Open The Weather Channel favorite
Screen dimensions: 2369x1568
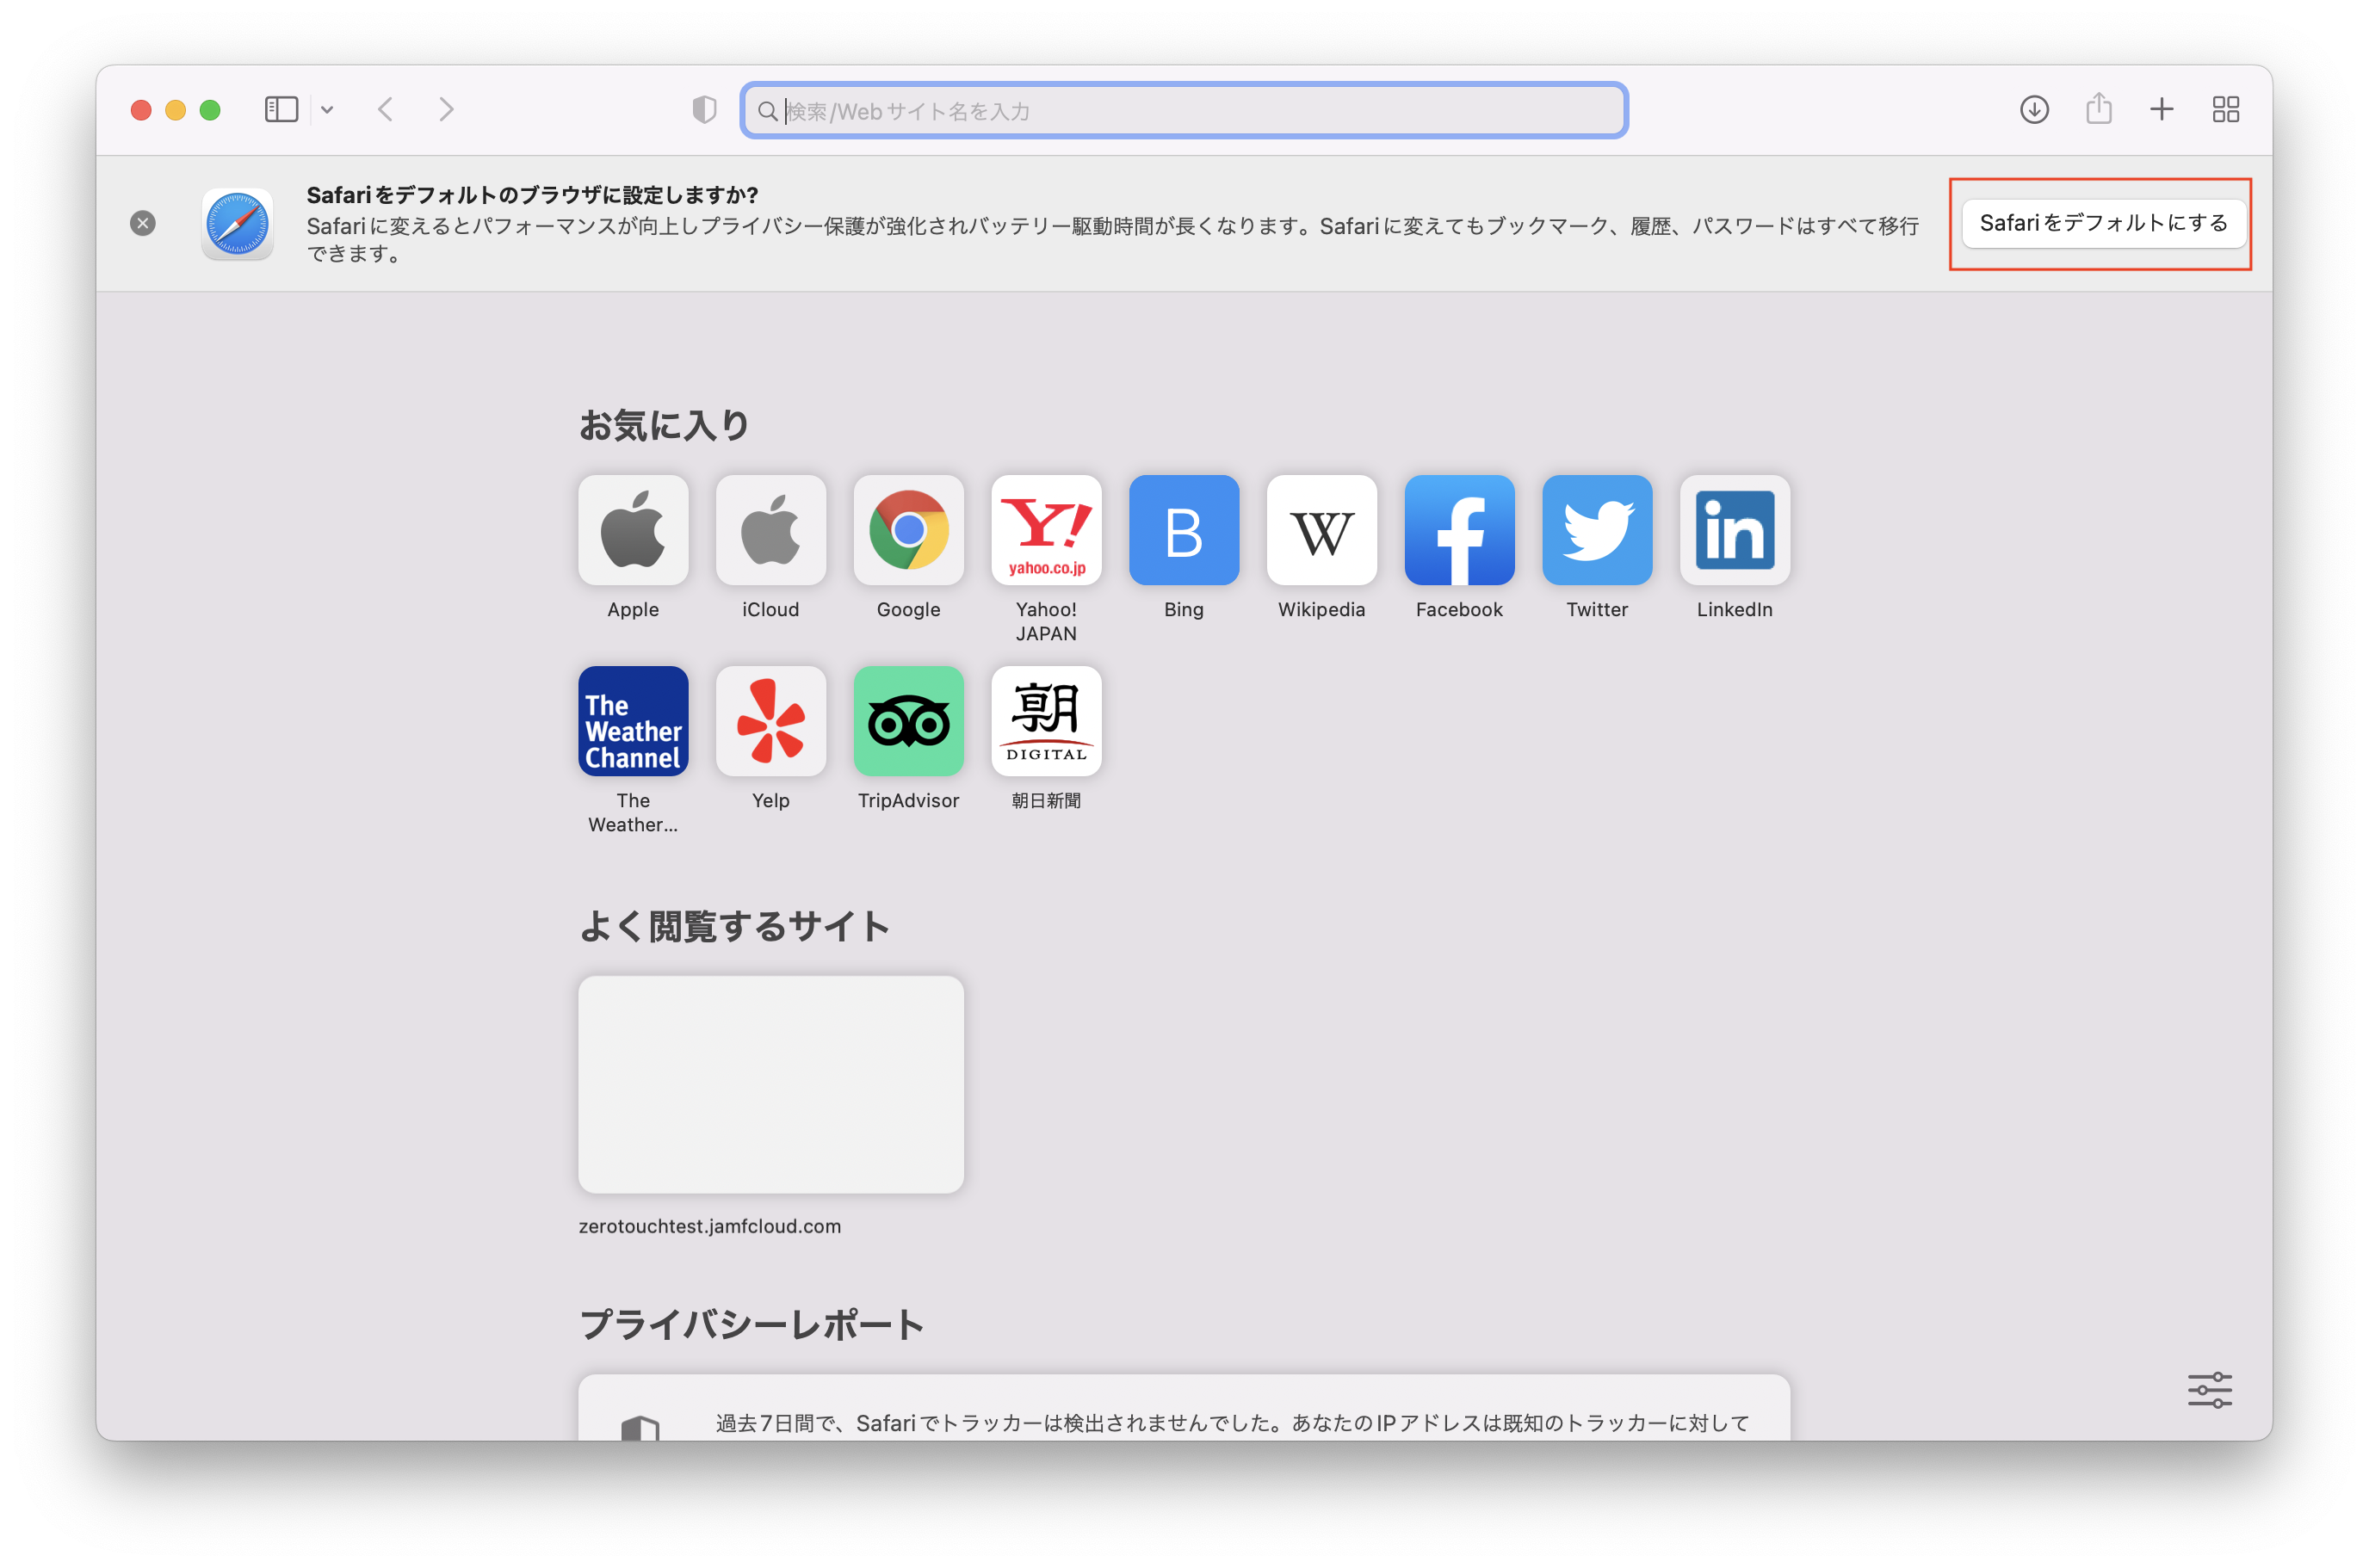(633, 721)
